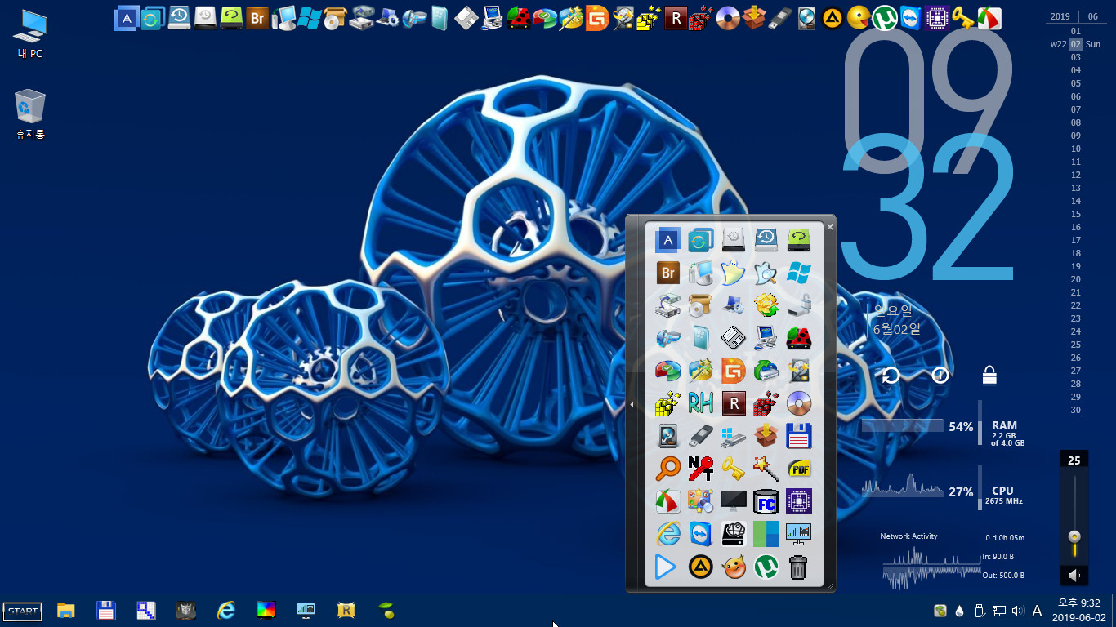Image resolution: width=1116 pixels, height=627 pixels.
Task: Launch Adobe Bridge "Br" from the top dock
Action: (x=257, y=17)
